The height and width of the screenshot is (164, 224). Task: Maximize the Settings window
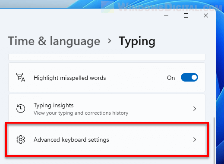click(x=186, y=15)
